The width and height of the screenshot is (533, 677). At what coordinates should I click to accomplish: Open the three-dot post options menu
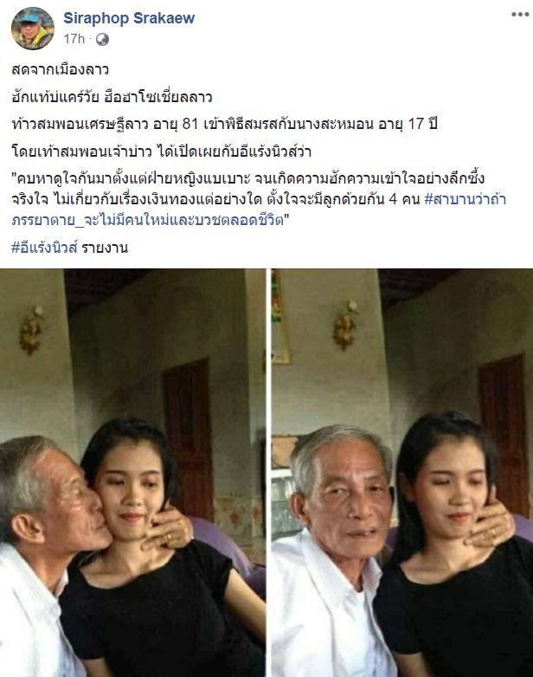(520, 14)
